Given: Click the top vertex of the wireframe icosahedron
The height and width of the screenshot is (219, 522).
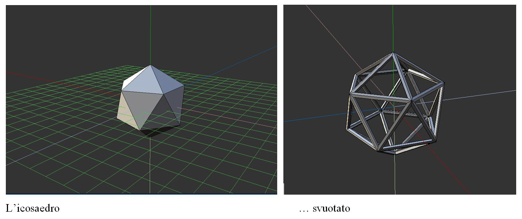Looking at the screenshot, I should (393, 53).
